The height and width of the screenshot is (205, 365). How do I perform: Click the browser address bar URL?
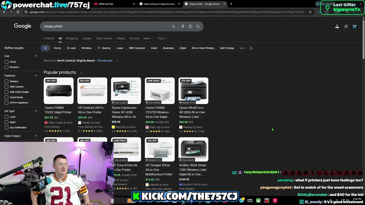[168, 12]
